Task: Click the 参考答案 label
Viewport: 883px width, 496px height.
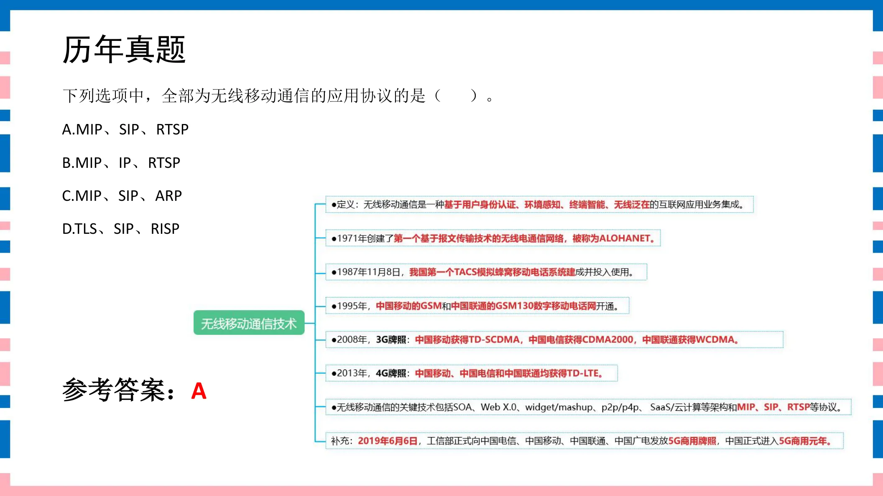Action: click(x=119, y=390)
